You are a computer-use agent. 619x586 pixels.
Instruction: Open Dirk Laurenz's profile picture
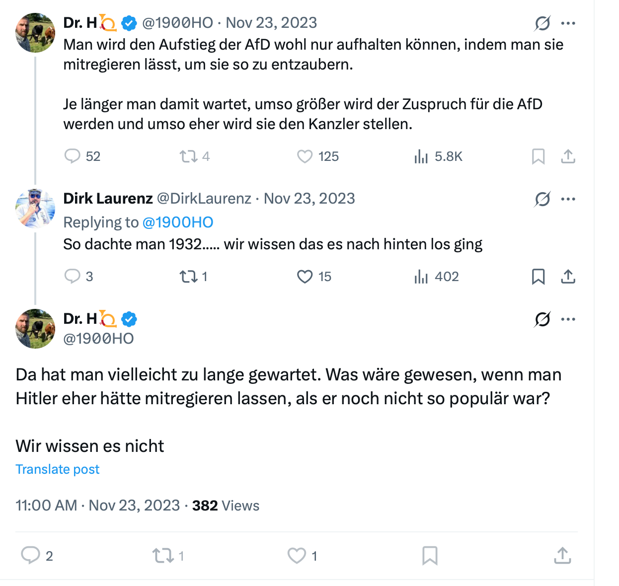click(35, 208)
